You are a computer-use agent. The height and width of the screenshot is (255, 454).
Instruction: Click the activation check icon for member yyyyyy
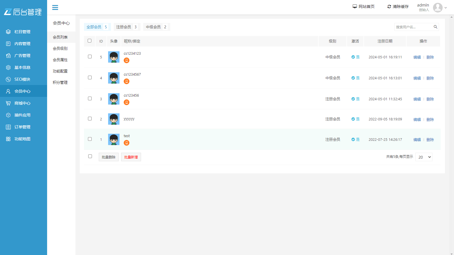[353, 119]
